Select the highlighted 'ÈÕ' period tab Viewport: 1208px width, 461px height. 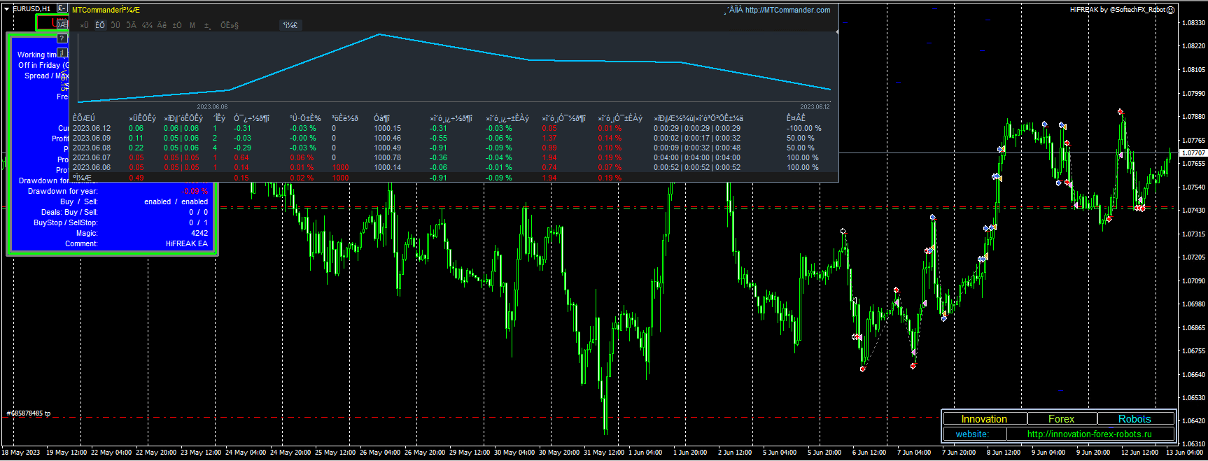tap(100, 25)
